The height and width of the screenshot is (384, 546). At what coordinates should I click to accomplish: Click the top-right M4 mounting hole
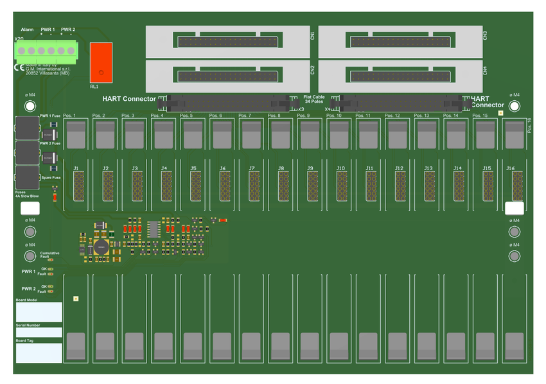click(x=514, y=106)
